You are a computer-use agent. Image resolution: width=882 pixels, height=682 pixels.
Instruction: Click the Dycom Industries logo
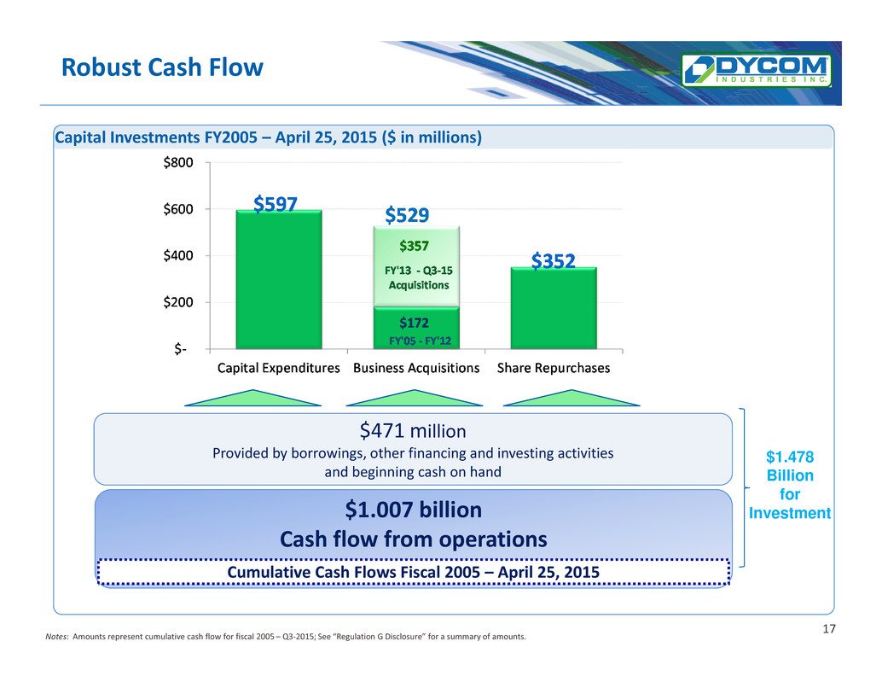tap(757, 70)
